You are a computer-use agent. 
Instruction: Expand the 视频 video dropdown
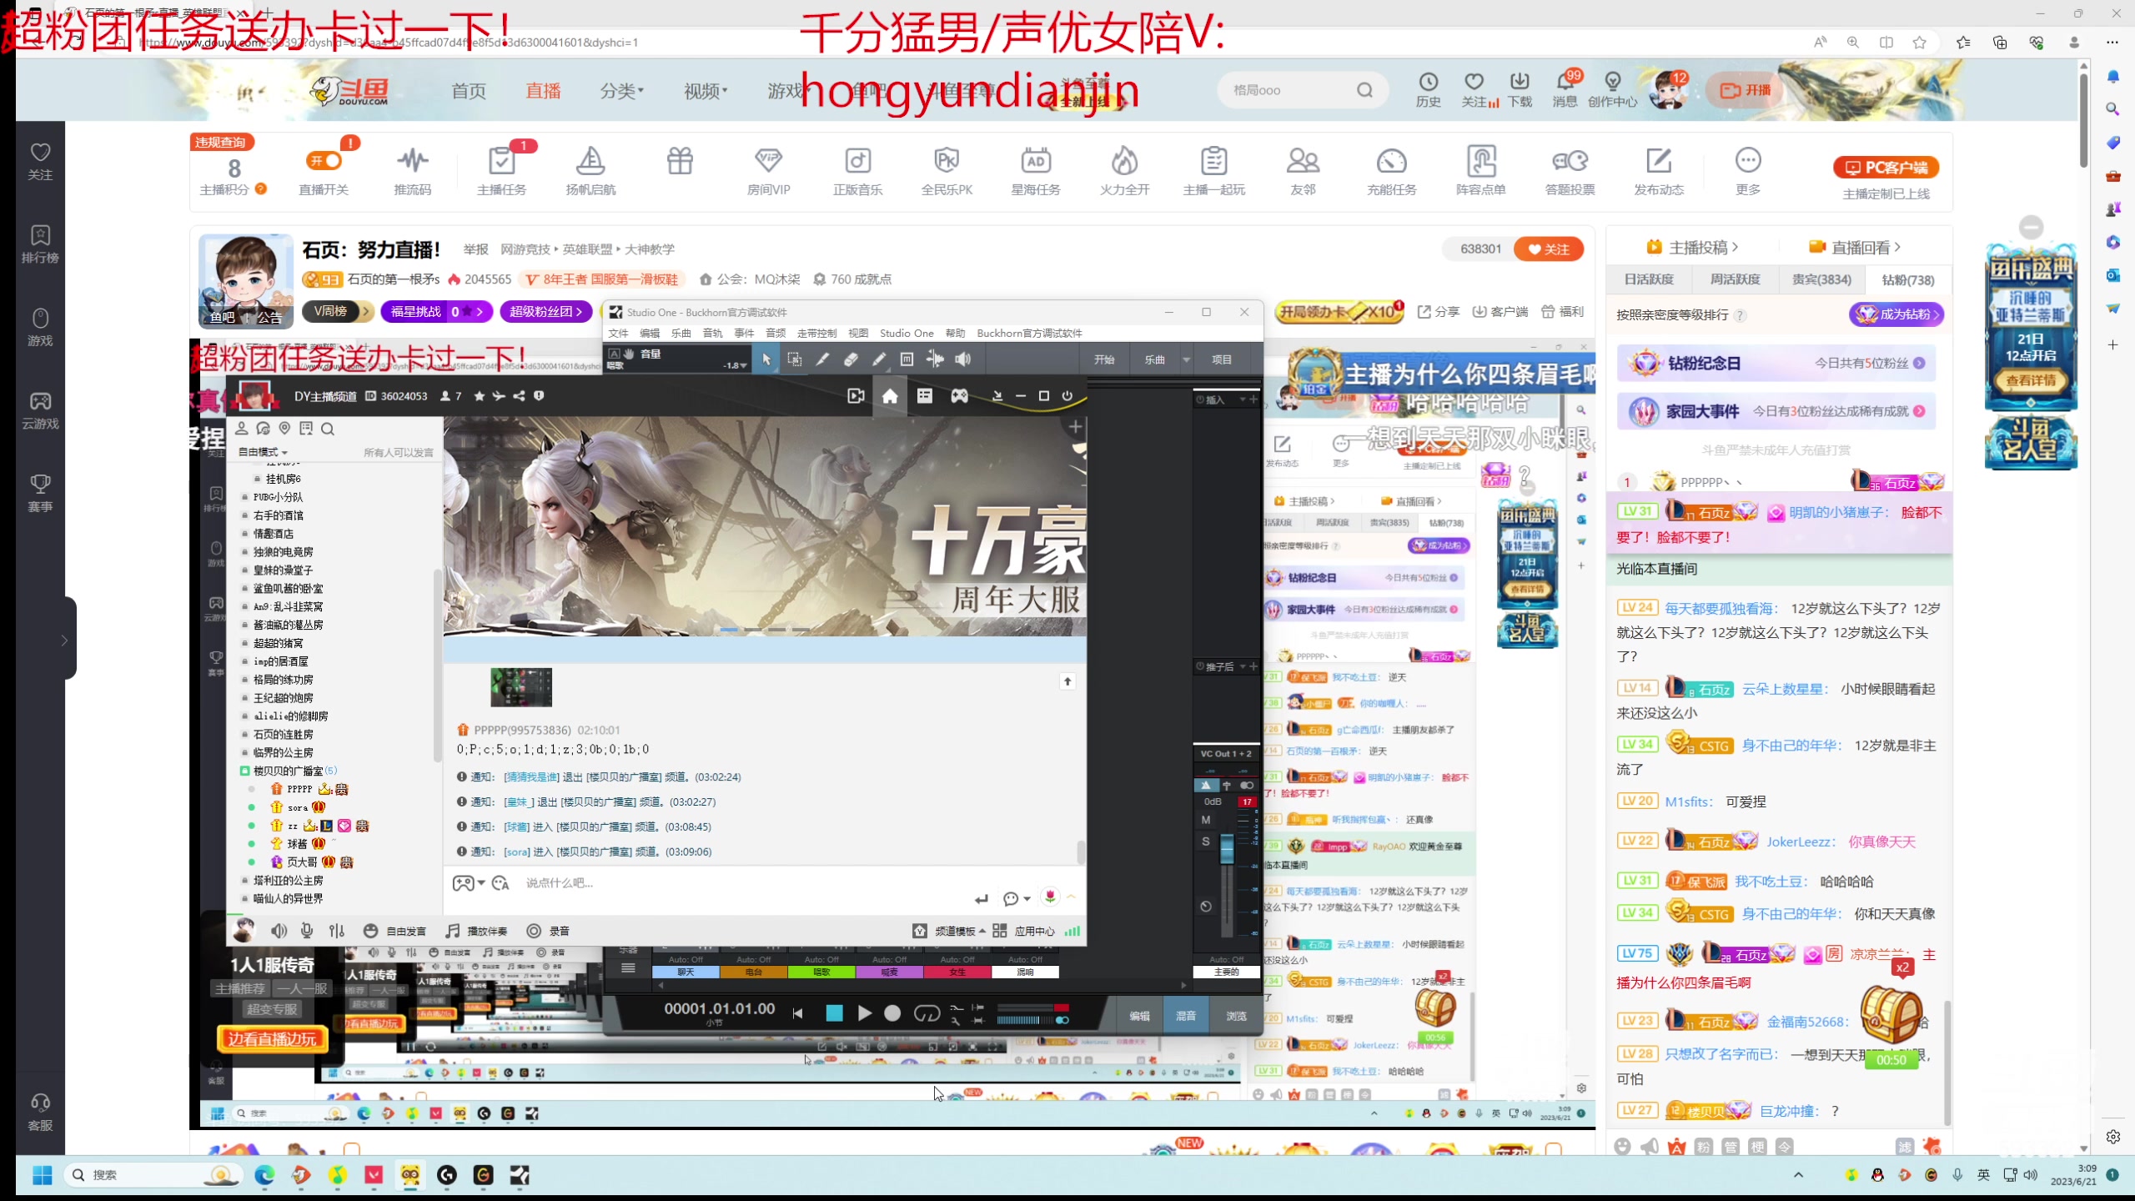(705, 90)
